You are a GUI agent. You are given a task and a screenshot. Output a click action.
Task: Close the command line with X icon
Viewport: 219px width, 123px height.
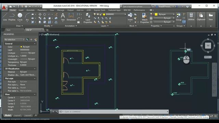[x=53, y=112]
